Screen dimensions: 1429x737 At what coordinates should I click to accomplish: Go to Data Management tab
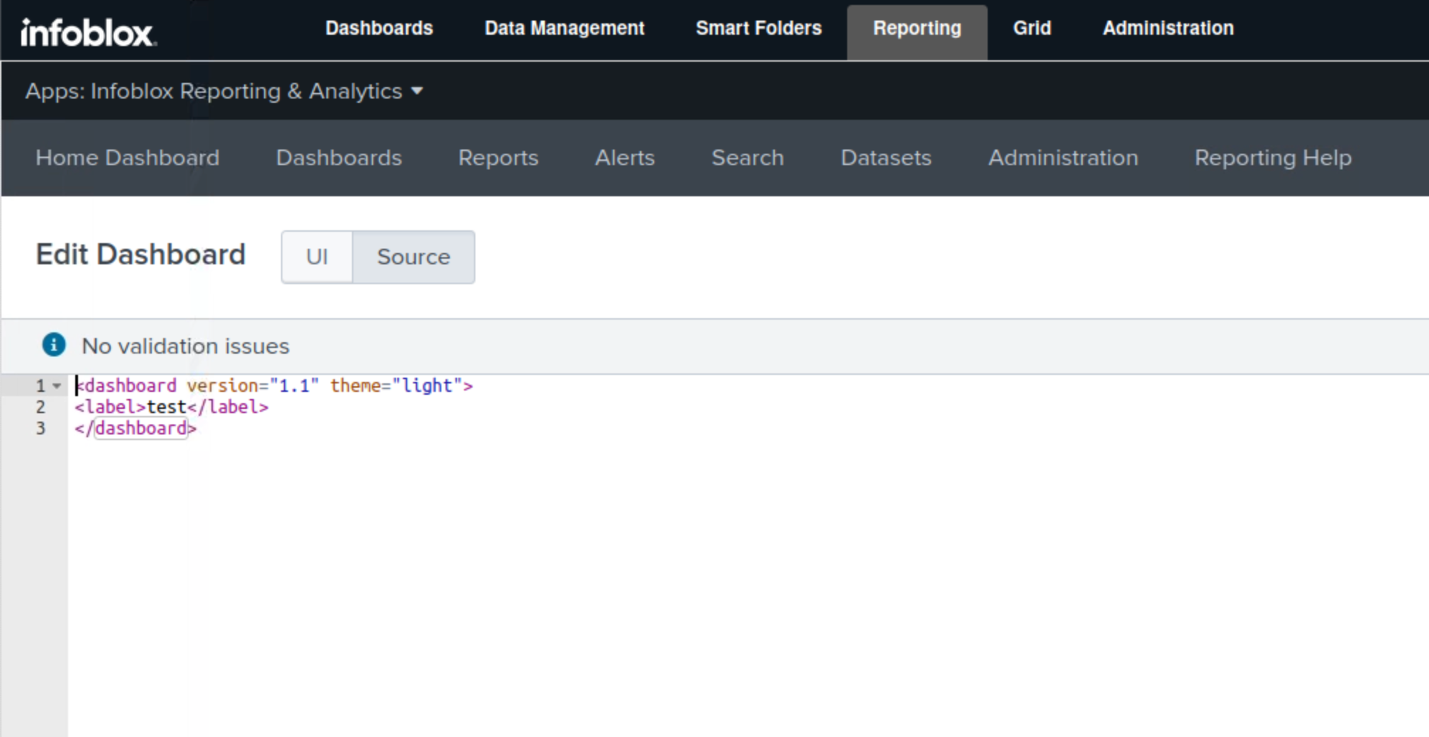coord(564,28)
